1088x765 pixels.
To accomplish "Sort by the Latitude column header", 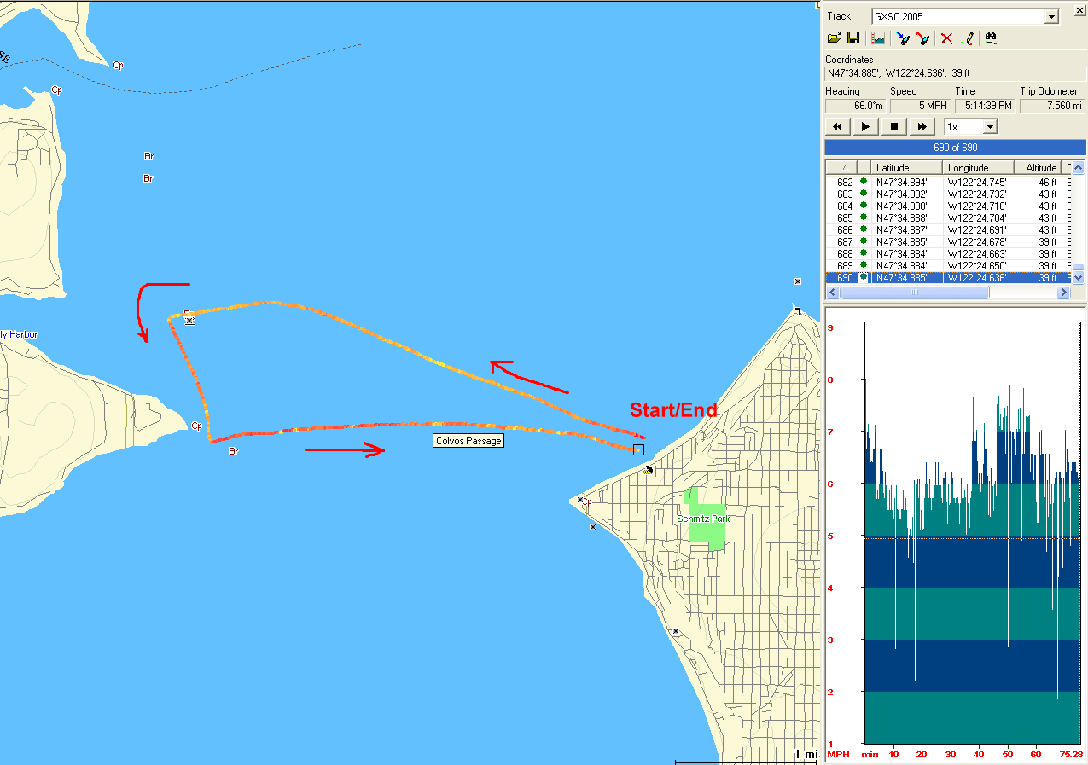I will click(906, 168).
